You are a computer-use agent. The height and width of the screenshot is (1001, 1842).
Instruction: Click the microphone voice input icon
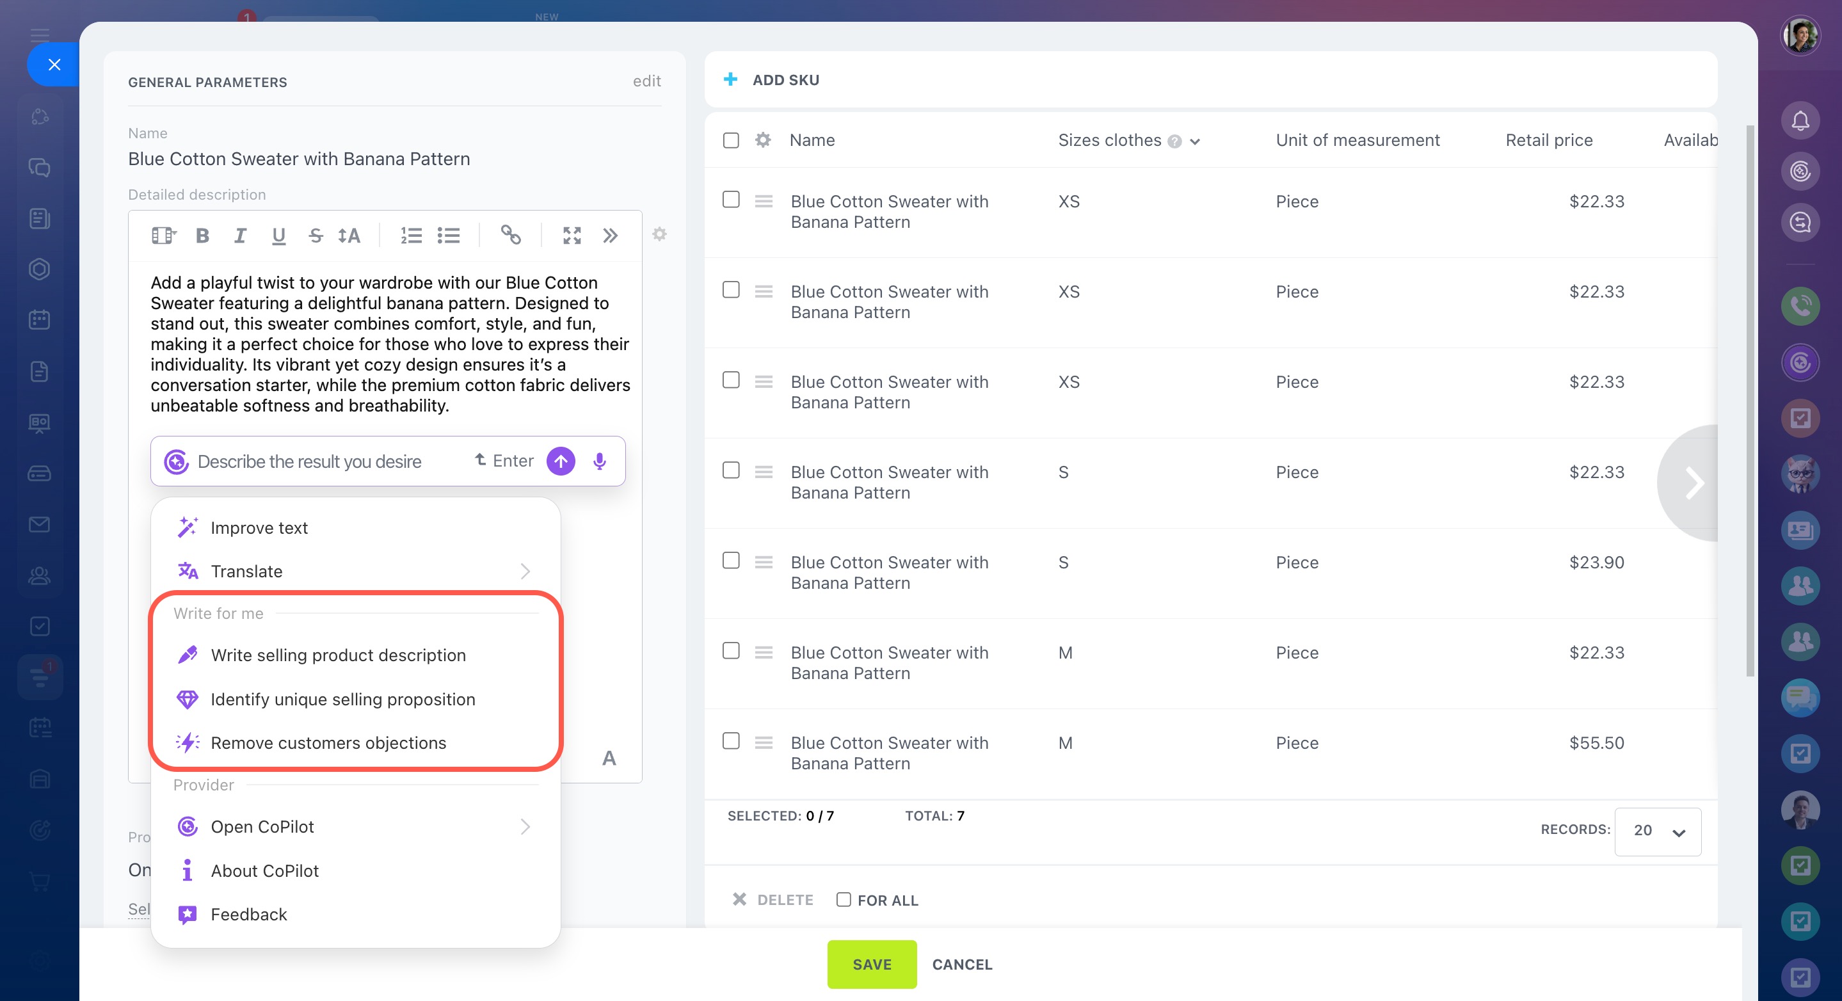click(600, 462)
